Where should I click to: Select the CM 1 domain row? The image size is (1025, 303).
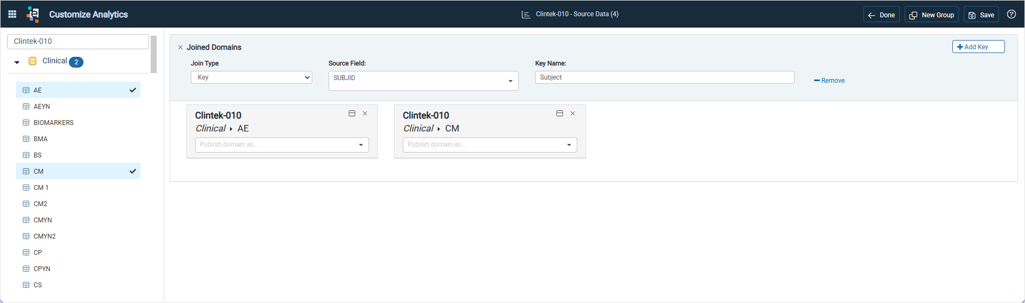78,188
